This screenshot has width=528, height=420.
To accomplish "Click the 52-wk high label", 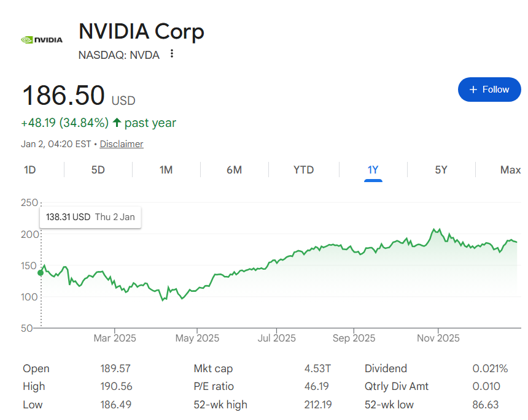I will (220, 405).
